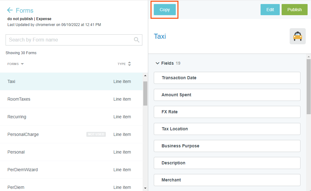This screenshot has height=191, width=311.
Task: Collapse the Fields section chevron
Action: click(157, 63)
